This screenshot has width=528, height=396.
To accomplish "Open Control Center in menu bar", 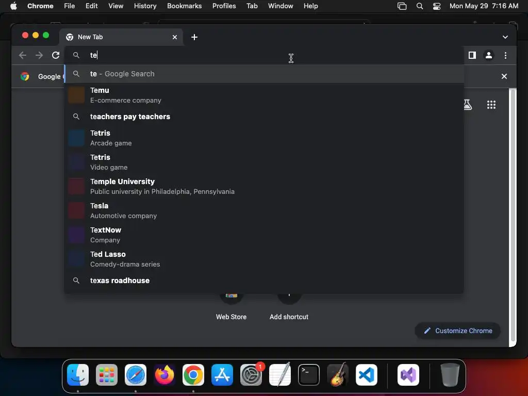I will click(437, 6).
